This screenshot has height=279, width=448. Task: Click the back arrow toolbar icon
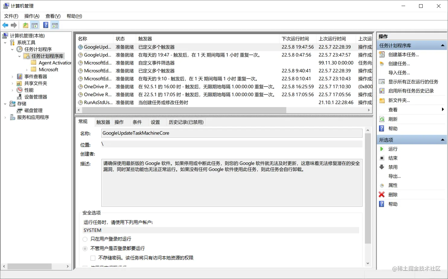[x=5, y=25]
